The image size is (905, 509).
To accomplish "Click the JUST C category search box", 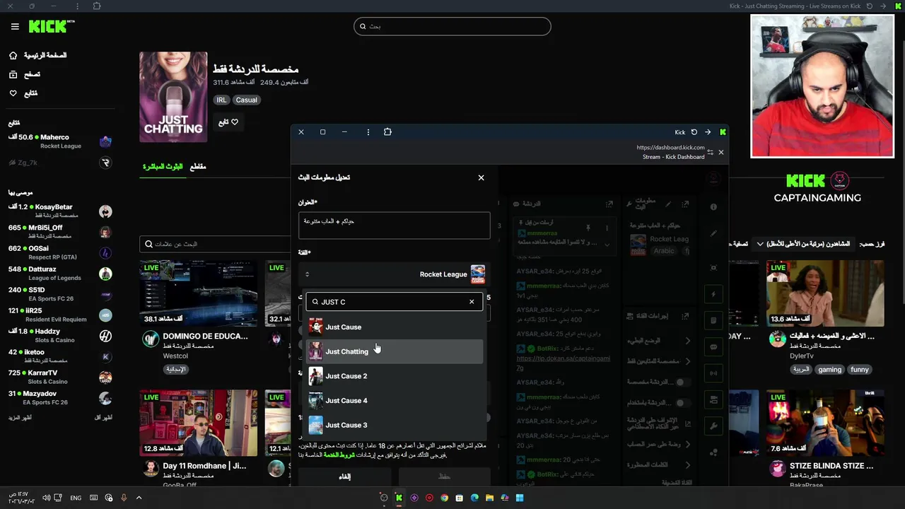I will point(394,302).
